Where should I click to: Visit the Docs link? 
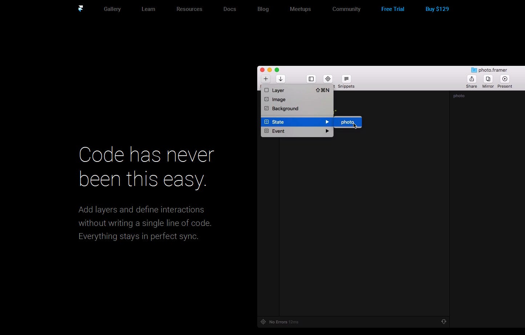(230, 9)
